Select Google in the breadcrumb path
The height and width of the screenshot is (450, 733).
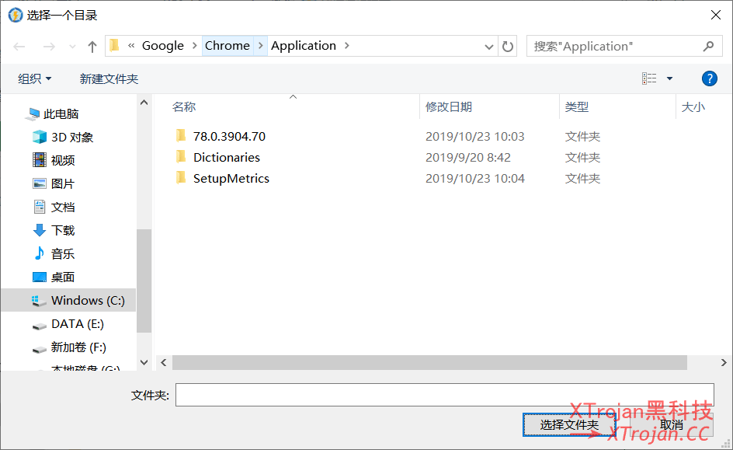163,45
